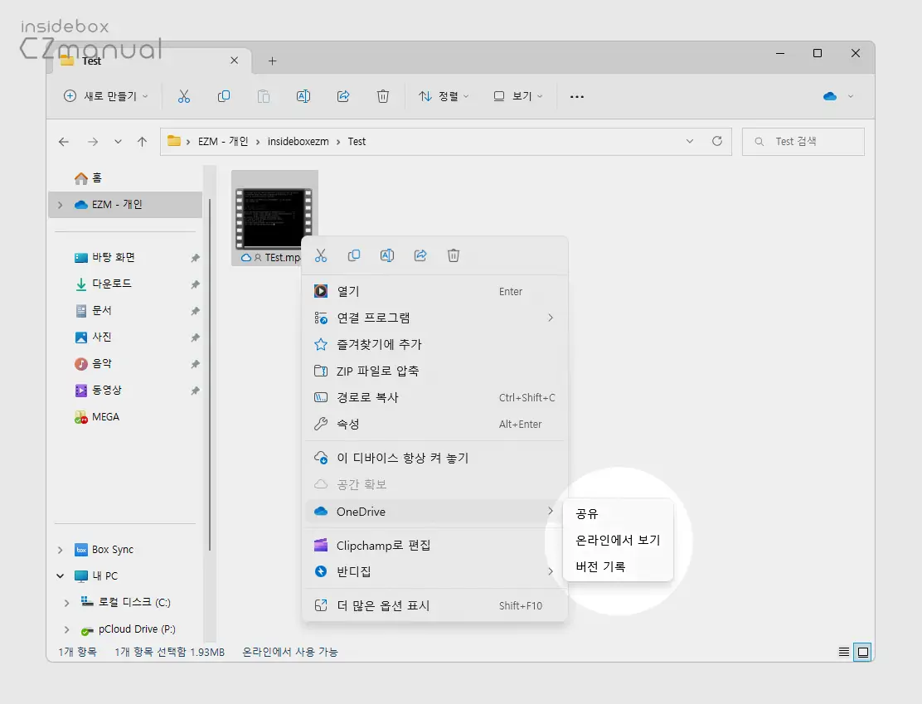The height and width of the screenshot is (704, 922).
Task: Cut the selected file with the scissors icon
Action: pyautogui.click(x=321, y=255)
